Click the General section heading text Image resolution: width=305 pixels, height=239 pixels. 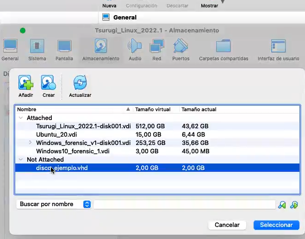125,17
